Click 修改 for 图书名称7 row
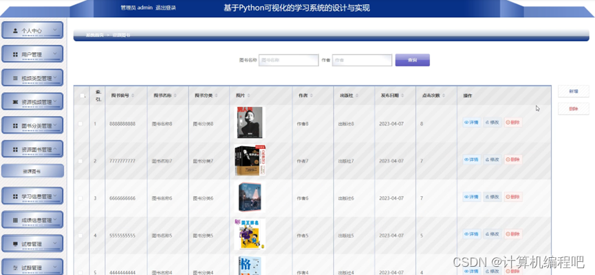The width and height of the screenshot is (595, 275). tap(493, 160)
